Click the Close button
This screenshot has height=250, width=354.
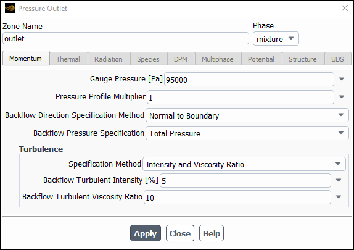point(180,233)
